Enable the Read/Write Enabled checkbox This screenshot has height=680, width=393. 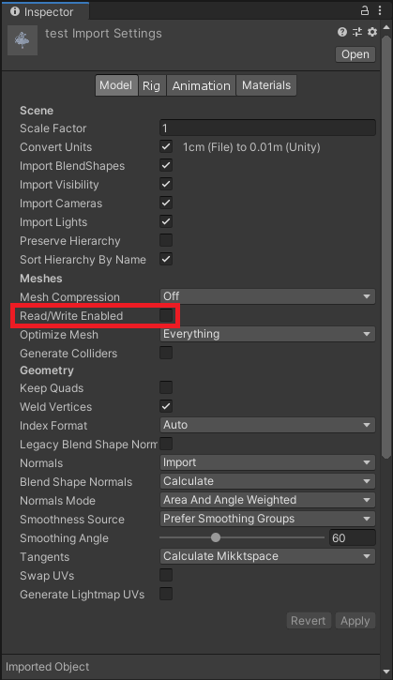tap(166, 315)
